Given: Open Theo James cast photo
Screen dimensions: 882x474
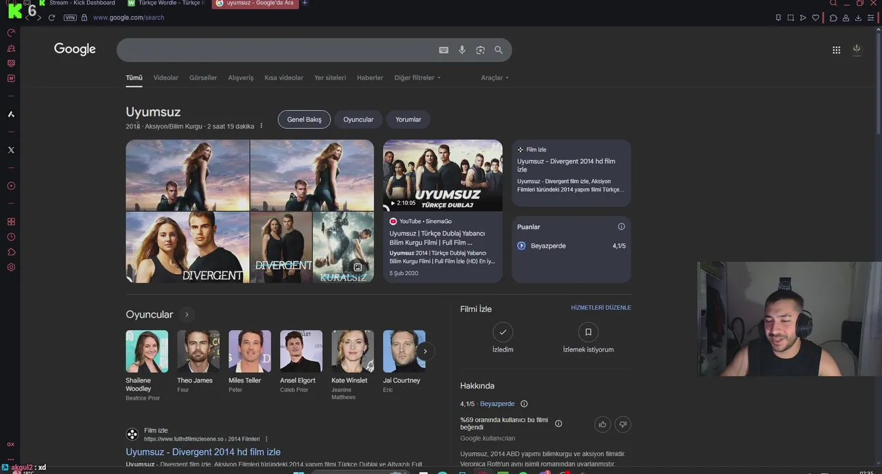Looking at the screenshot, I should 198,352.
